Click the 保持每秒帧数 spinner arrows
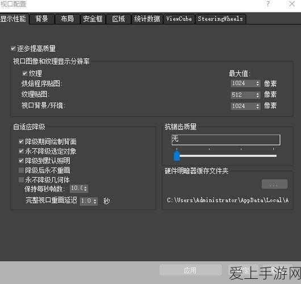Screen dimensions: 301x284 pyautogui.click(x=86, y=189)
